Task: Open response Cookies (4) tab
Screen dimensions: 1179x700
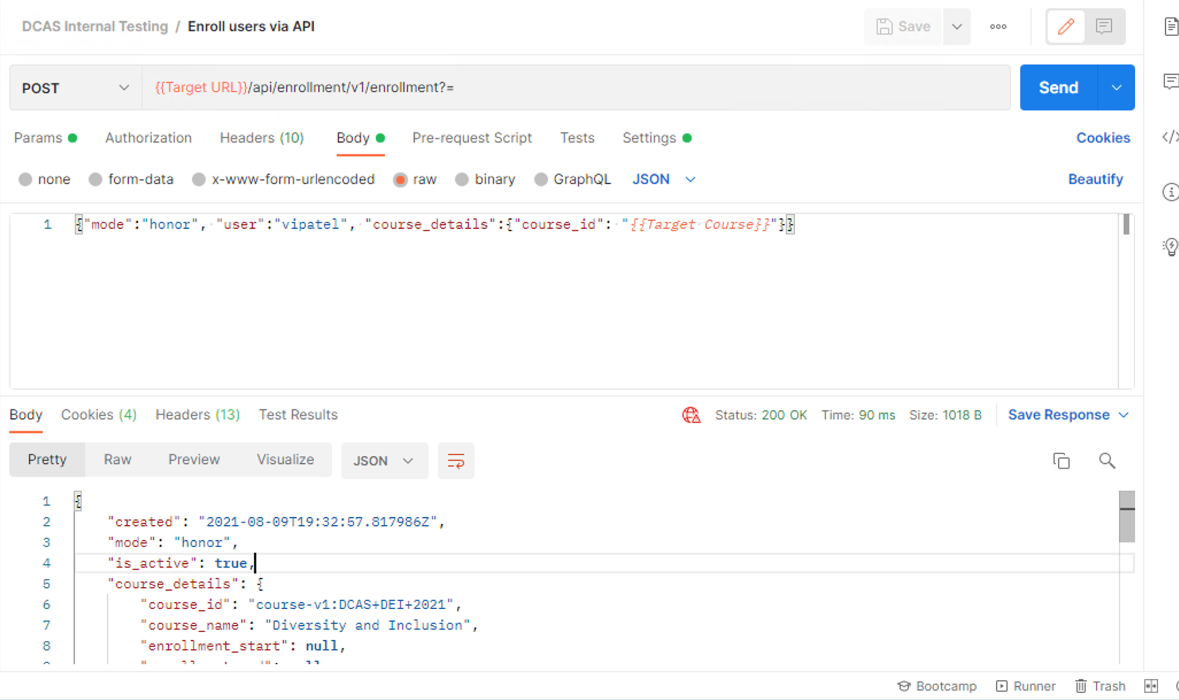Action: [x=99, y=415]
